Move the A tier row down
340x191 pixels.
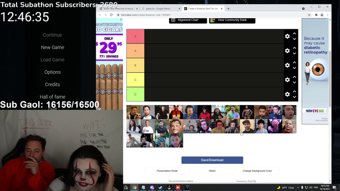point(294,54)
